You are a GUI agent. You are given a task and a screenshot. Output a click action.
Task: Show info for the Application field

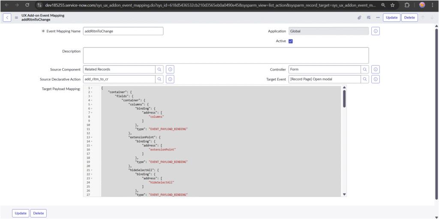[x=376, y=31]
